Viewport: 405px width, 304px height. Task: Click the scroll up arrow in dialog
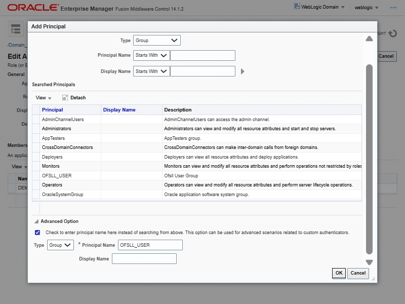point(369,39)
